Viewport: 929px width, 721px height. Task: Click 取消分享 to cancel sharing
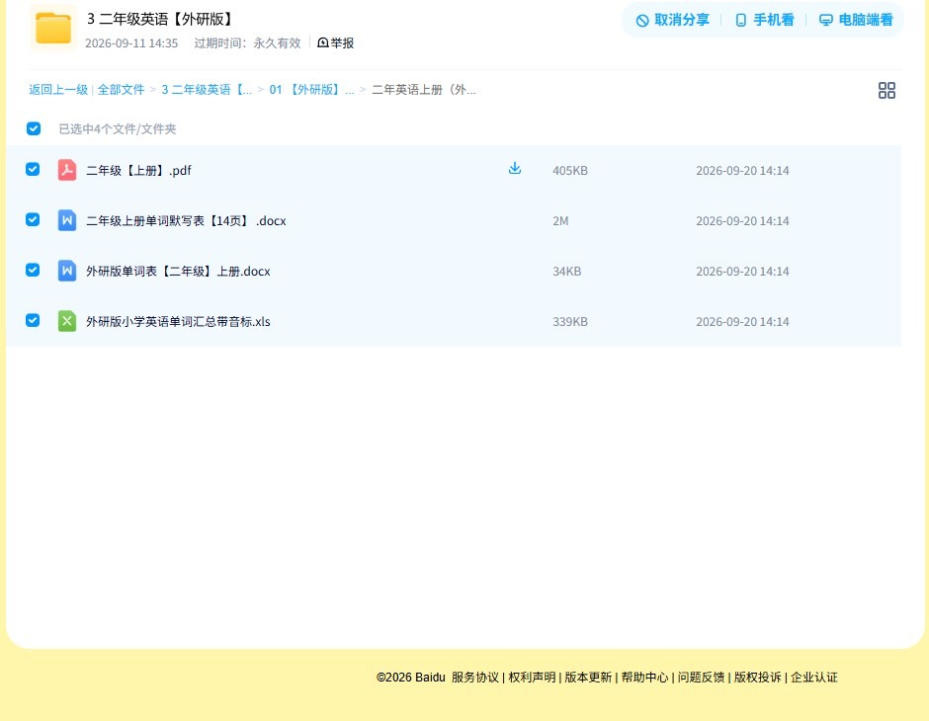coord(672,20)
